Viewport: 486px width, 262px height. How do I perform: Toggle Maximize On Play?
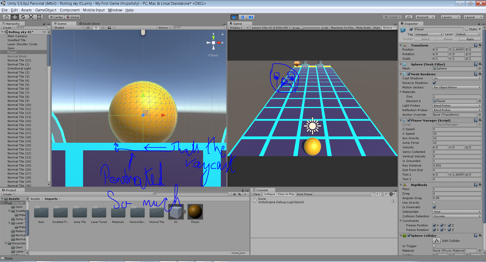[x=342, y=28]
